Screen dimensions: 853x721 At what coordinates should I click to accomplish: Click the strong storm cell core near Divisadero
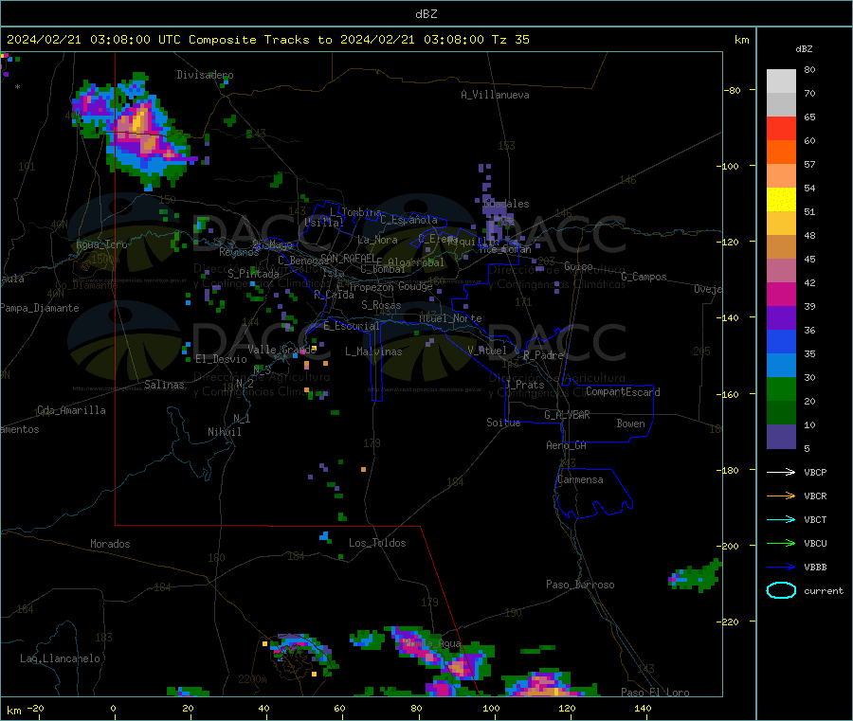140,128
